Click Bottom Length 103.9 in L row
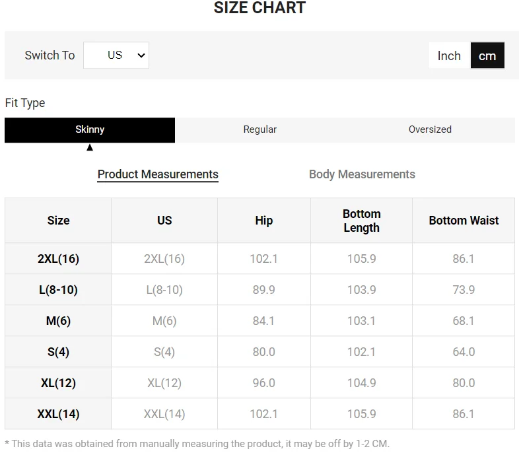519x459 pixels. click(361, 290)
